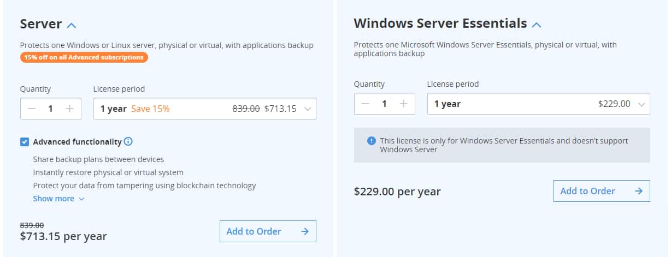Decrease Server quantity with minus button
The width and height of the screenshot is (671, 257).
point(31,109)
